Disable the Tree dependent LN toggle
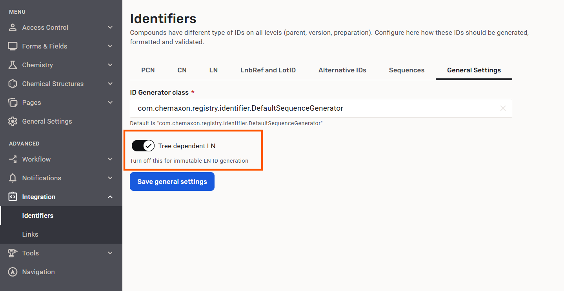Viewport: 564px width, 291px height. coord(143,146)
